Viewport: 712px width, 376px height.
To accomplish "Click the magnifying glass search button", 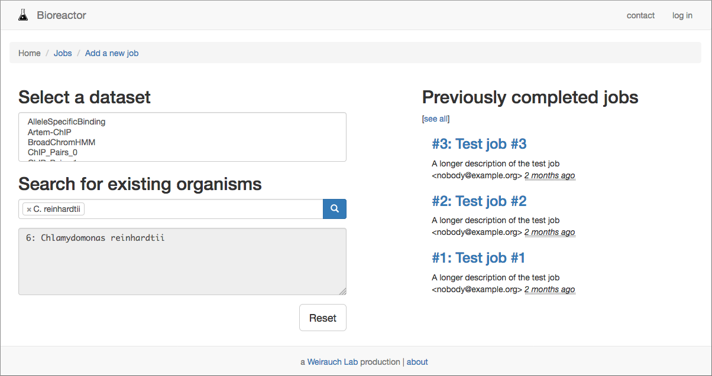I will (x=334, y=209).
